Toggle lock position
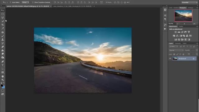199x112 pixels. pos(180,54)
